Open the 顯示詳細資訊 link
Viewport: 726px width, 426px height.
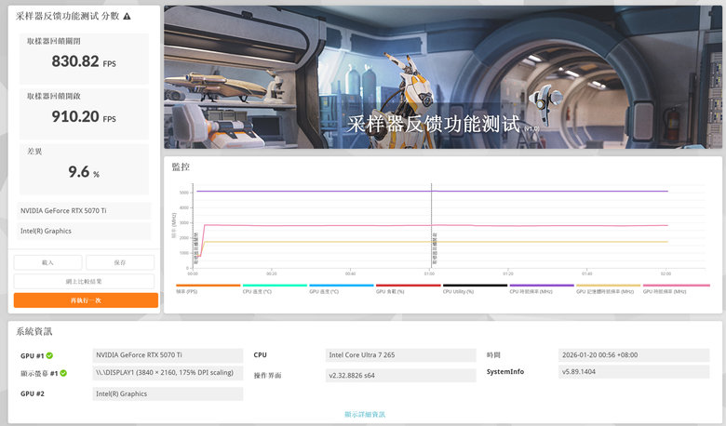365,415
